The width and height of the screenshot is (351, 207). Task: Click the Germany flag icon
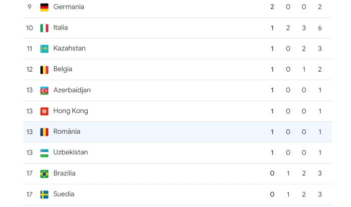point(44,7)
